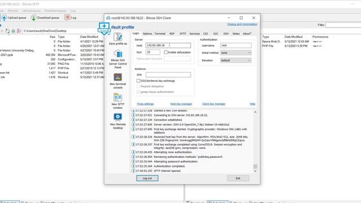Go to home folder icon in local pane

pos(14,31)
